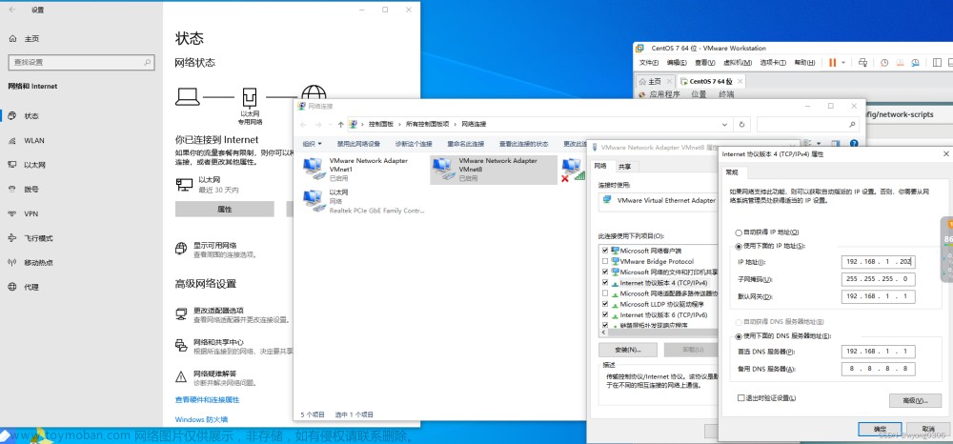The width and height of the screenshot is (953, 444).
Task: Expand address bar history dropdown
Action: pos(724,124)
